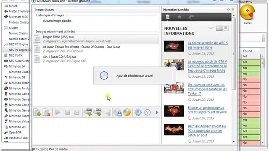The image size is (269, 151).
Task: Click the Mount play icon
Action: tap(58, 112)
